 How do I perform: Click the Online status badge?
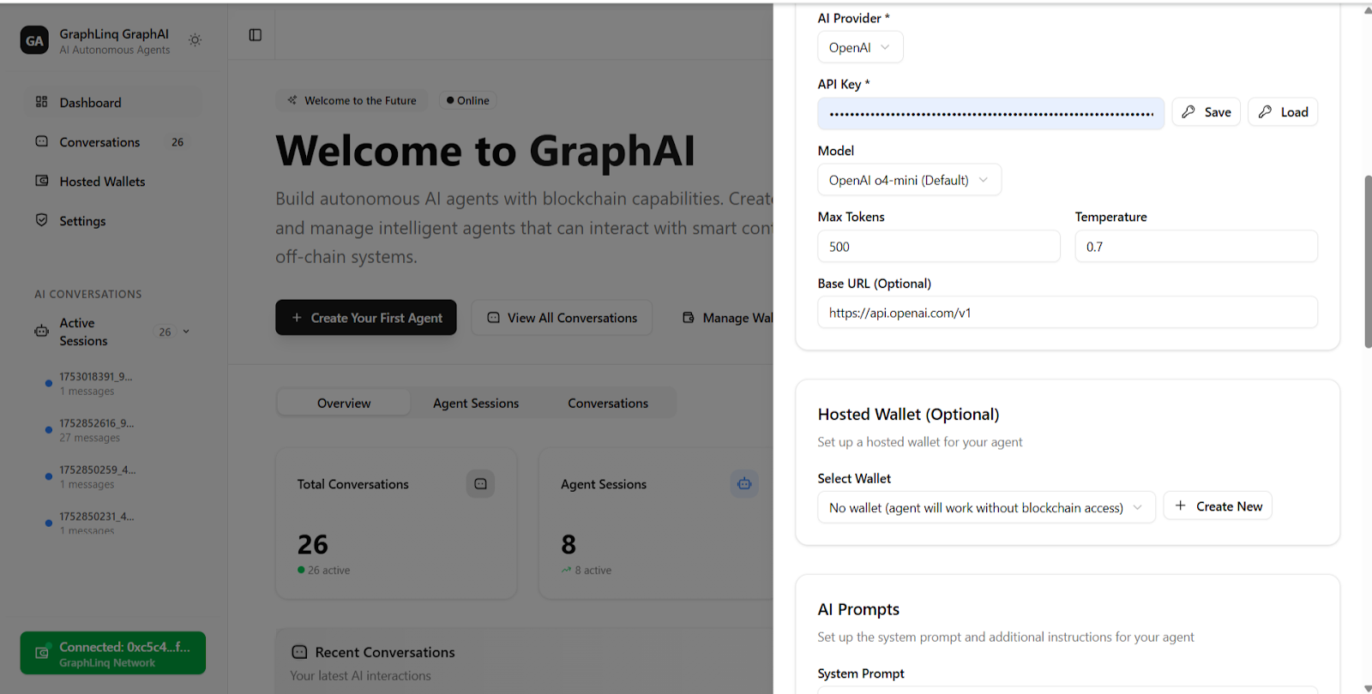coord(468,100)
